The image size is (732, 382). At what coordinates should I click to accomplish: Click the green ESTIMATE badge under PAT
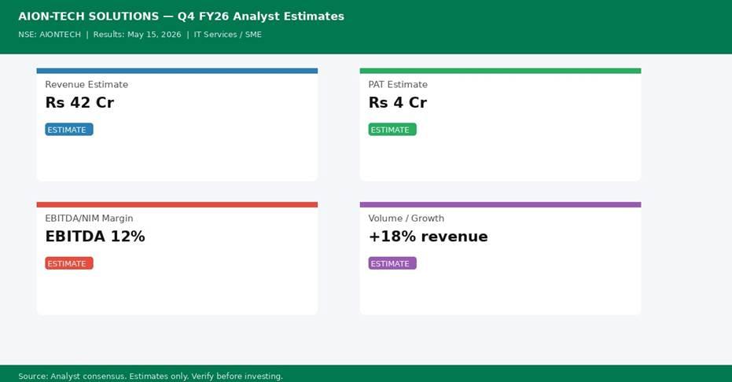pos(392,130)
